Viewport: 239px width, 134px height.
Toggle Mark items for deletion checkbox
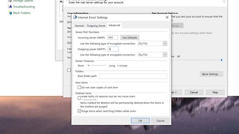(79, 98)
